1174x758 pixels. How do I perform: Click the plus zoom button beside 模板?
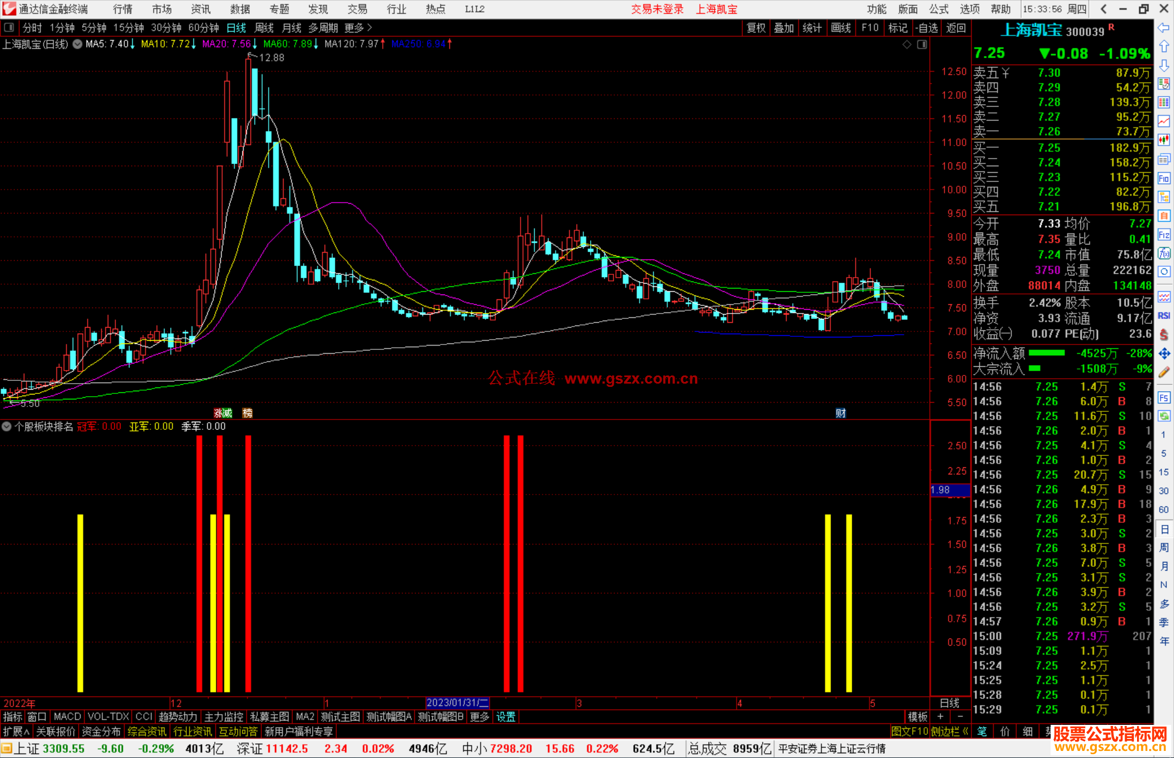point(941,717)
